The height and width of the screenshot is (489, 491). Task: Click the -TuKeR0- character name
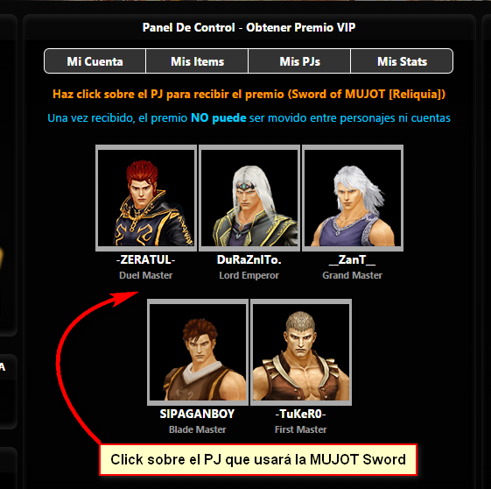[x=300, y=415]
